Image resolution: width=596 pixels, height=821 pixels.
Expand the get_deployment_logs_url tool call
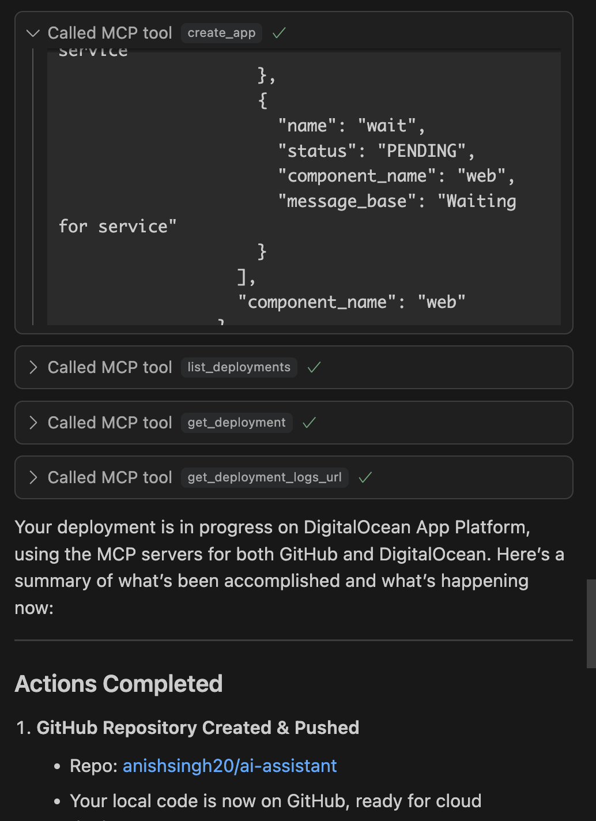click(33, 477)
